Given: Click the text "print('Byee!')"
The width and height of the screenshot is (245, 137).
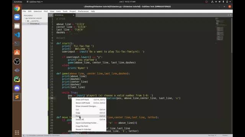Looking at the screenshot, I should (x=78, y=68).
